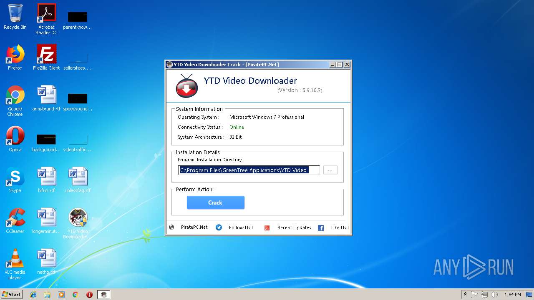The width and height of the screenshot is (534, 300).
Task: Click the crack window title bar icon
Action: (169, 65)
